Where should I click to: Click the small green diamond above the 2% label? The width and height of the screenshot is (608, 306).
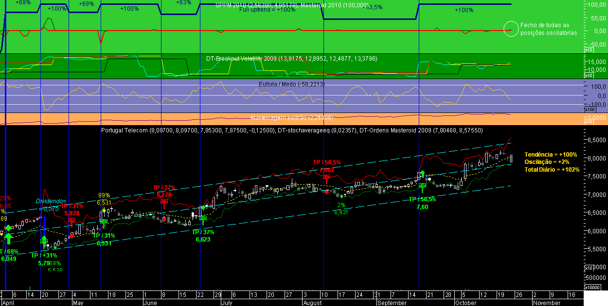[x=342, y=196]
